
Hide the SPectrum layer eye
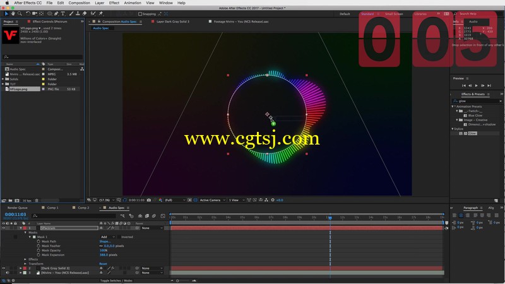pos(4,228)
